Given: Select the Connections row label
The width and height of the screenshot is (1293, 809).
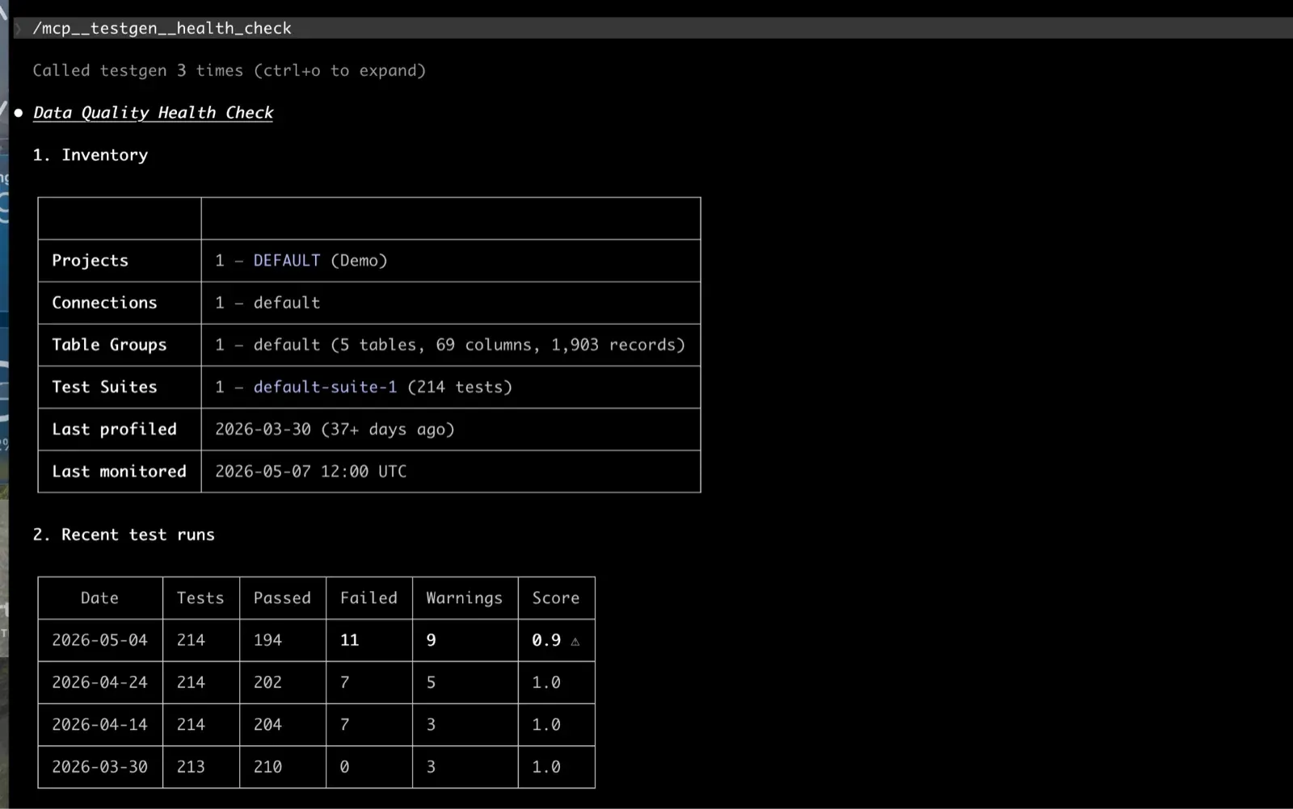Looking at the screenshot, I should 104,303.
